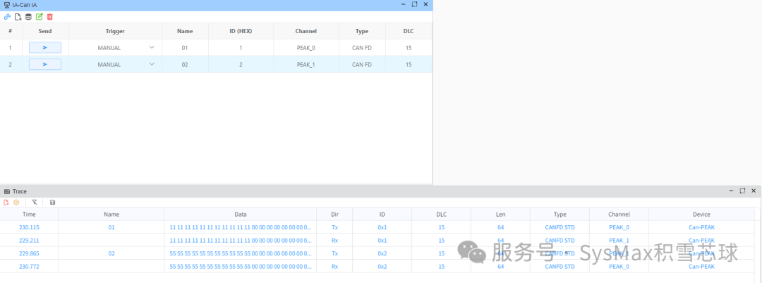Click the green edit frame icon

pos(39,16)
